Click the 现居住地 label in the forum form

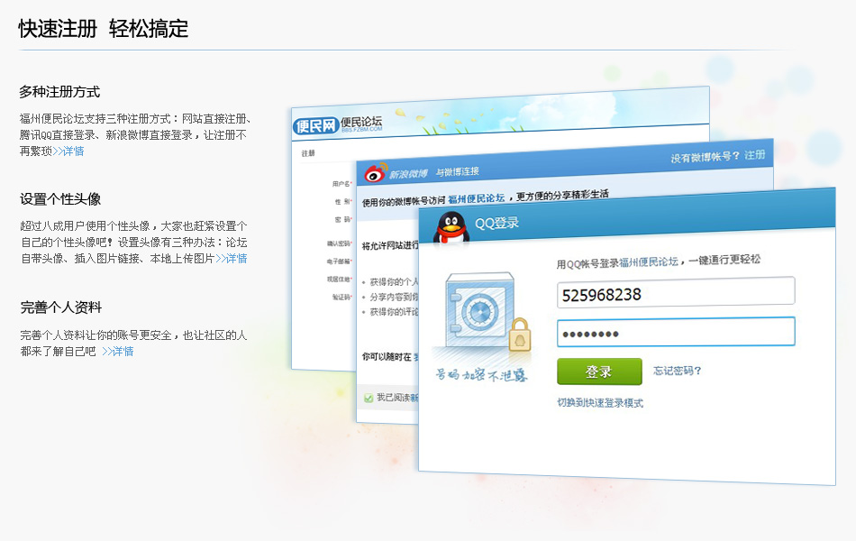(x=339, y=280)
